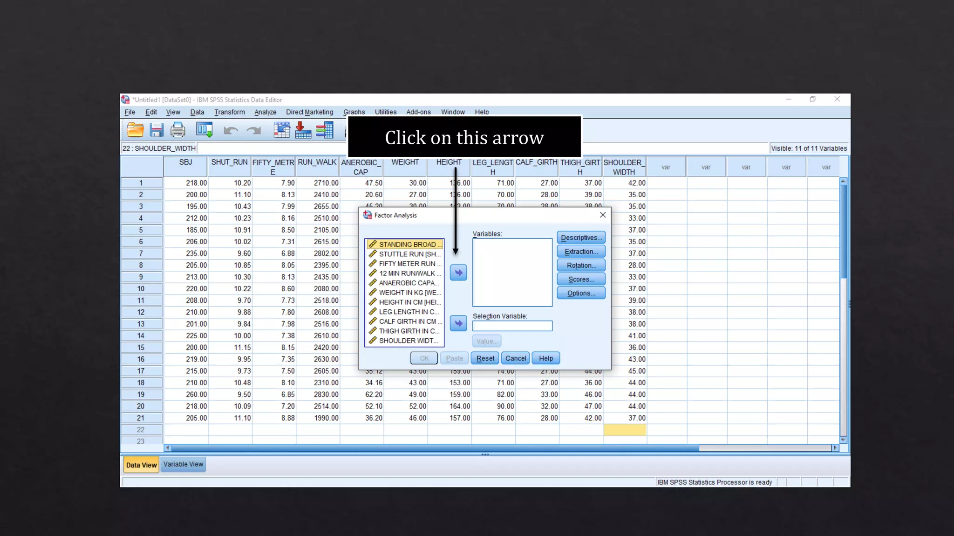Click the Recall recently used dialogs icon
The width and height of the screenshot is (954, 536).
pyautogui.click(x=204, y=130)
